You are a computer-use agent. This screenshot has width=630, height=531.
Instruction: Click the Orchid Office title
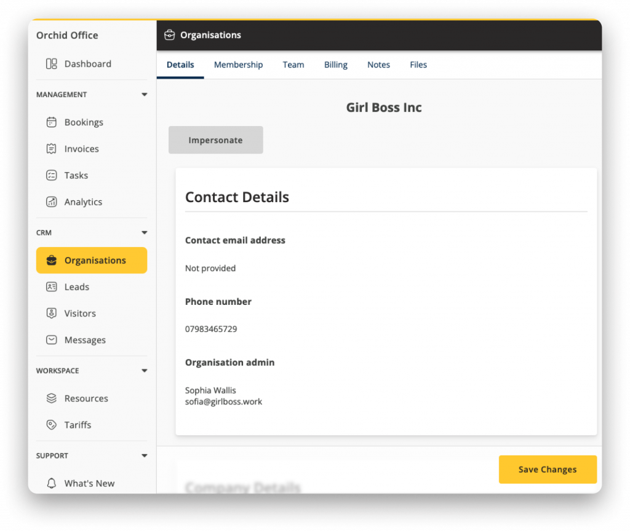(67, 35)
